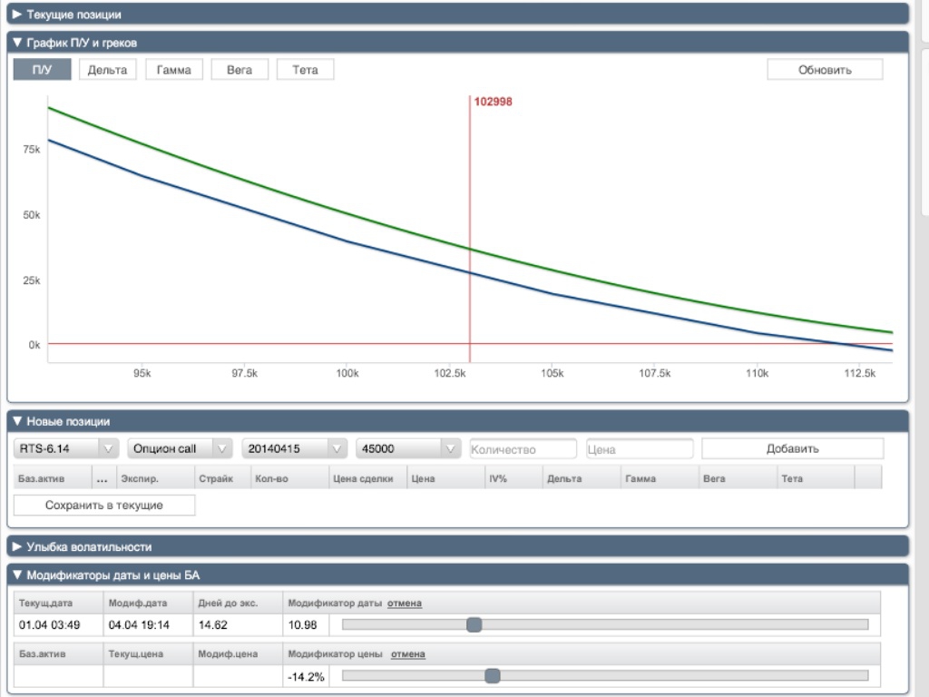Open the RTS-6.14 underlying asset dropdown
929x697 pixels.
coord(67,448)
